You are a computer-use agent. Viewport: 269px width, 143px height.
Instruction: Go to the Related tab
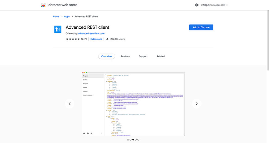tap(161, 56)
